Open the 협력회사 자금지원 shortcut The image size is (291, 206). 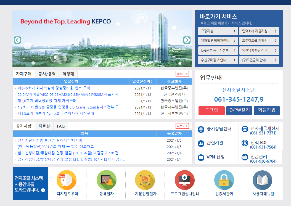click(x=259, y=31)
